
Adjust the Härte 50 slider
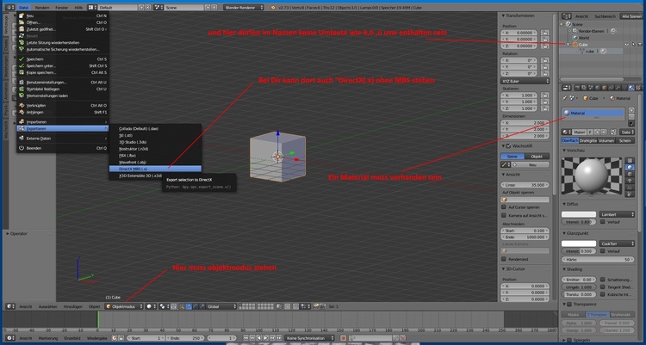(x=598, y=260)
